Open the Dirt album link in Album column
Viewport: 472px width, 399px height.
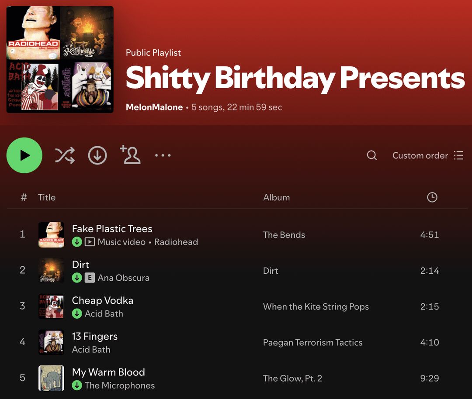[x=271, y=271]
